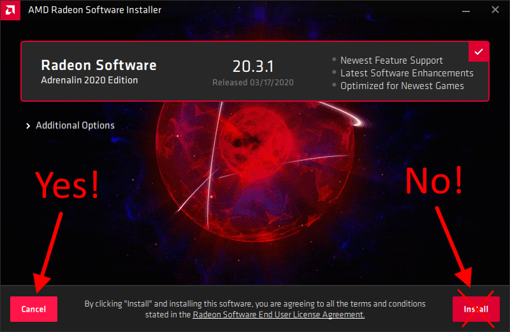The height and width of the screenshot is (332, 510).
Task: Click the 'AMD Radeon Software Installer' window title
Action: pos(94,10)
